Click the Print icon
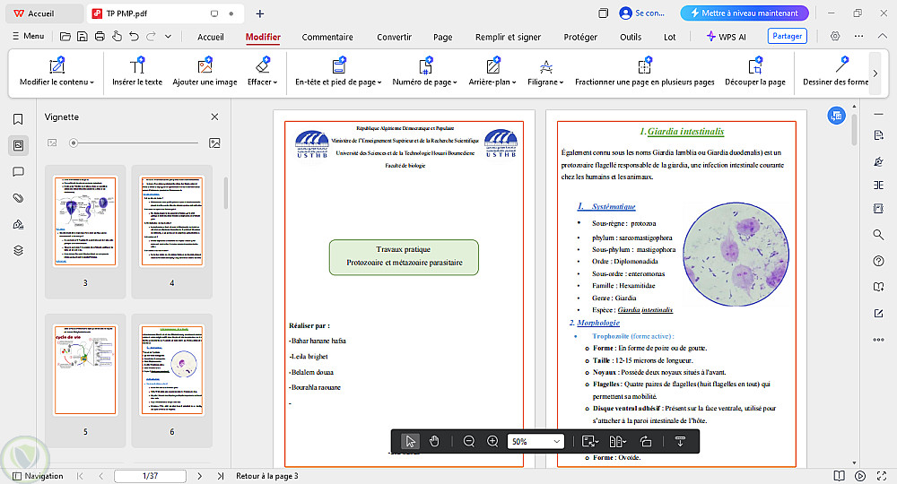 pos(100,37)
